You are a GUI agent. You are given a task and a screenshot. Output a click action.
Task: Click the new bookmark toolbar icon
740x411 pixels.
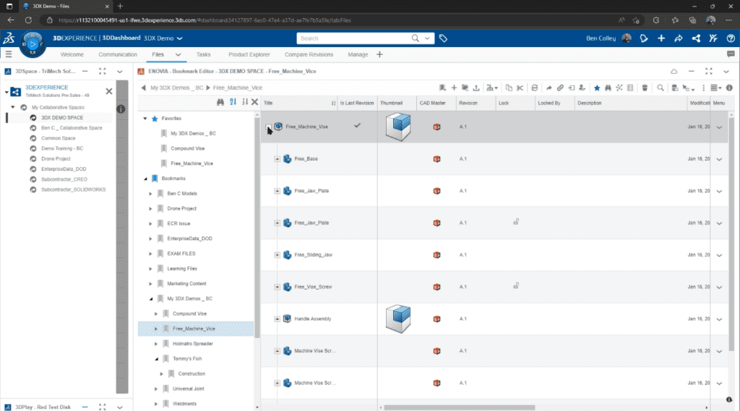click(x=442, y=88)
